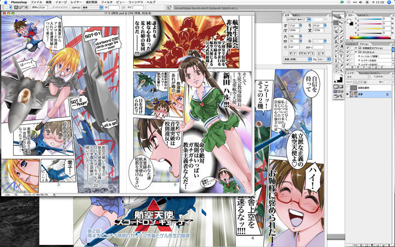Select the Type tool
Viewport: 395px width, 247px height.
(341, 55)
